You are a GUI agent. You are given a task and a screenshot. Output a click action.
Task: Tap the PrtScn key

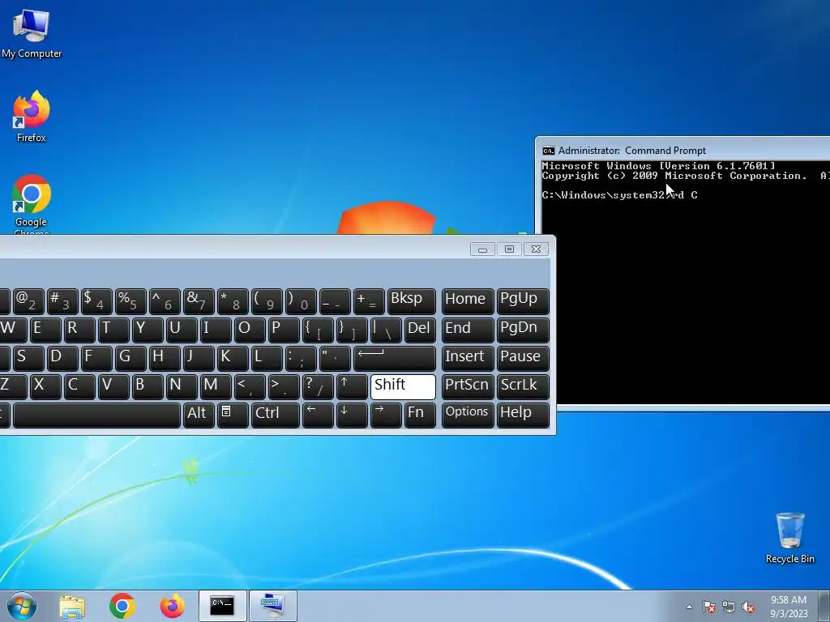(468, 386)
